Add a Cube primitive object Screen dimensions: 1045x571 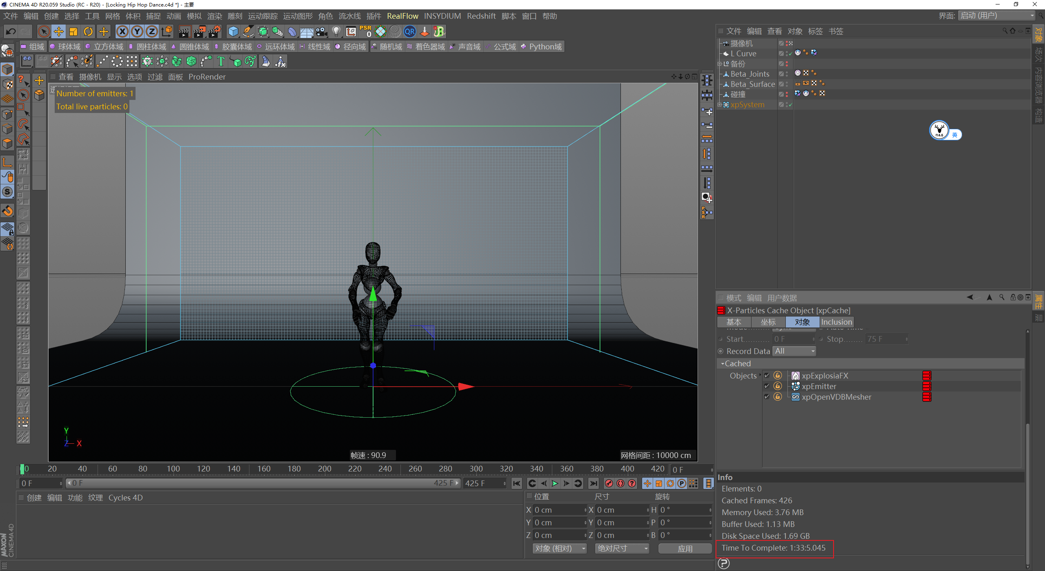233,31
